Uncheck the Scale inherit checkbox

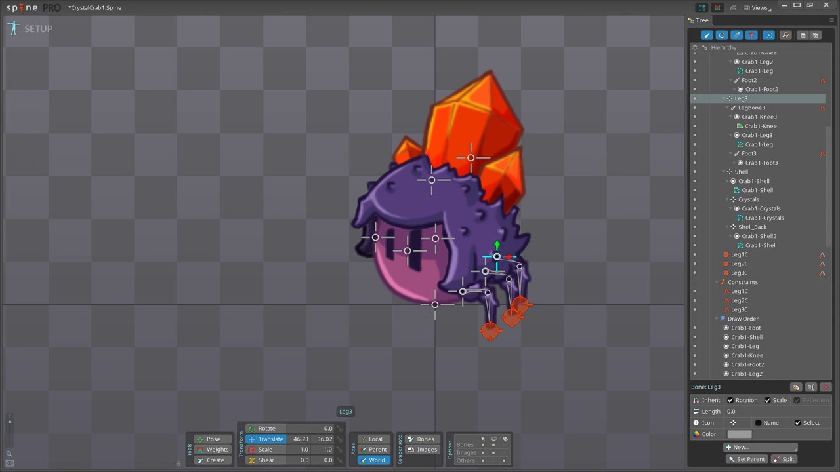click(767, 400)
